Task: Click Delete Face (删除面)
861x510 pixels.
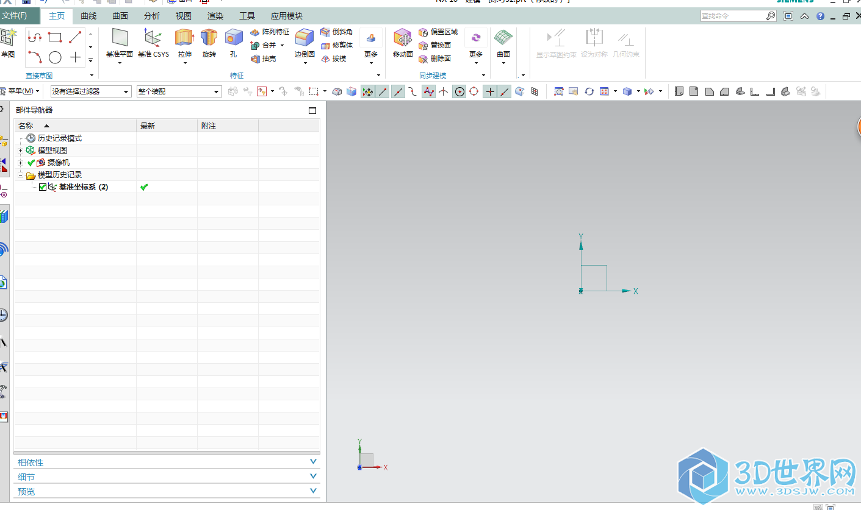Action: (x=435, y=58)
